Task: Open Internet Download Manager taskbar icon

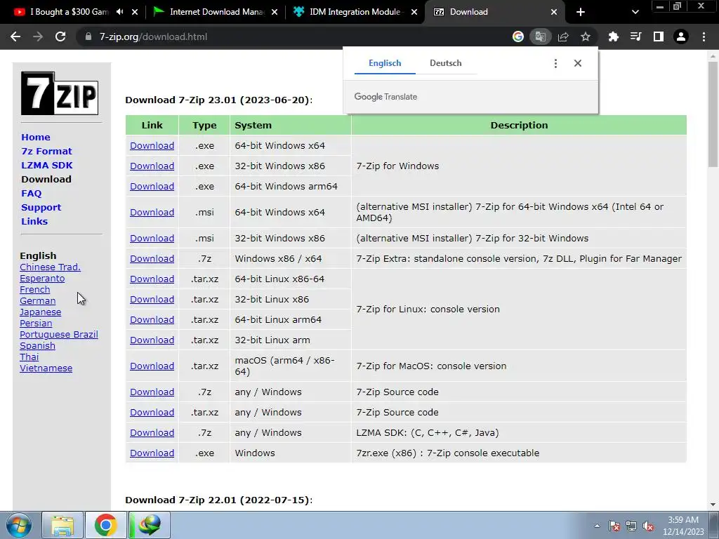Action: [150, 525]
